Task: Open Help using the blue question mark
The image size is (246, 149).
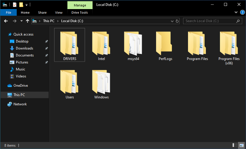Action: click(242, 12)
